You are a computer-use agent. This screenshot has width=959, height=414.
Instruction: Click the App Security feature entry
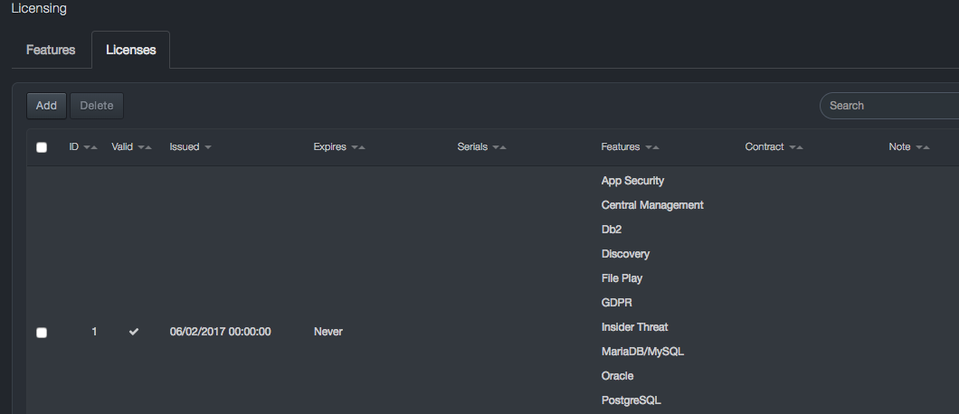632,181
